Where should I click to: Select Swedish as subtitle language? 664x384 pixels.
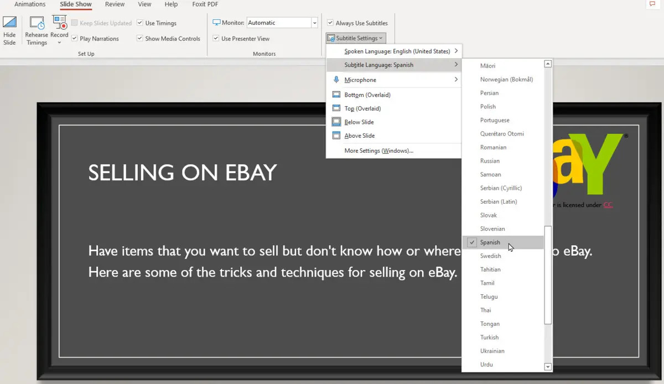pyautogui.click(x=490, y=256)
